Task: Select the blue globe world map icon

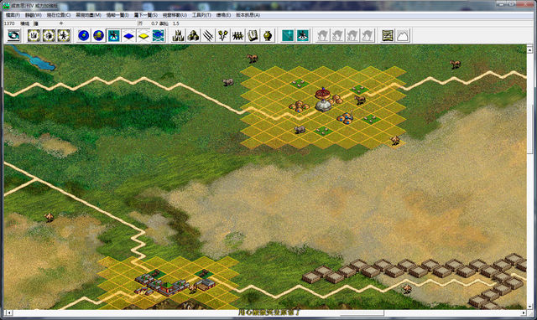Action: [x=84, y=35]
